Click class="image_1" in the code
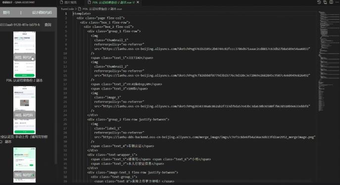The image size is (340, 185). pyautogui.click(x=107, y=97)
